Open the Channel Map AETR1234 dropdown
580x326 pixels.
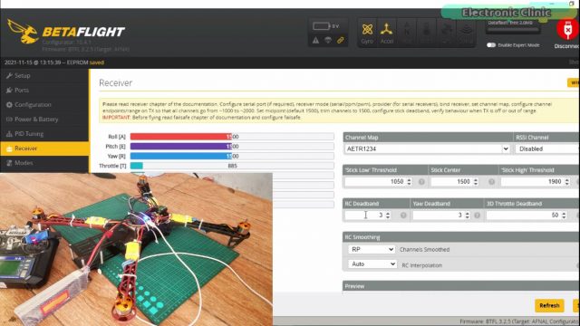pos(427,149)
